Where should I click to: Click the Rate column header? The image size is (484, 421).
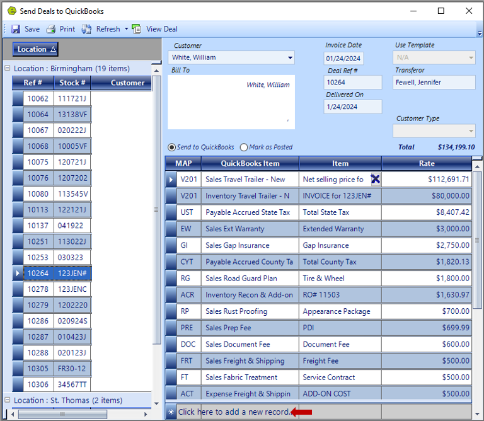click(x=427, y=163)
